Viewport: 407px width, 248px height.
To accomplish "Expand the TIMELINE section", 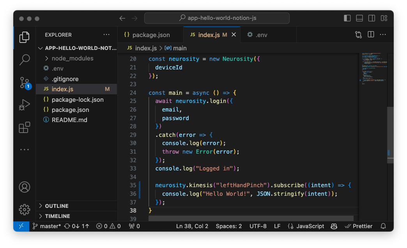I will (57, 216).
